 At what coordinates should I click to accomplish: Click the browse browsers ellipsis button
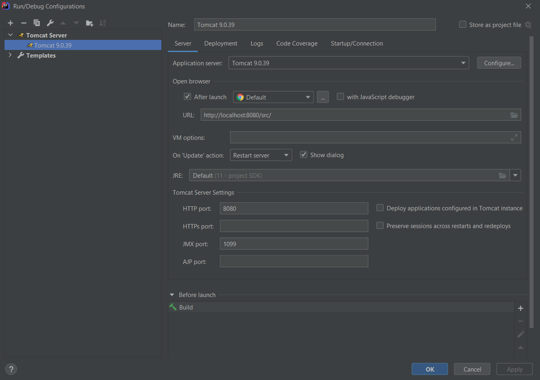coord(323,97)
